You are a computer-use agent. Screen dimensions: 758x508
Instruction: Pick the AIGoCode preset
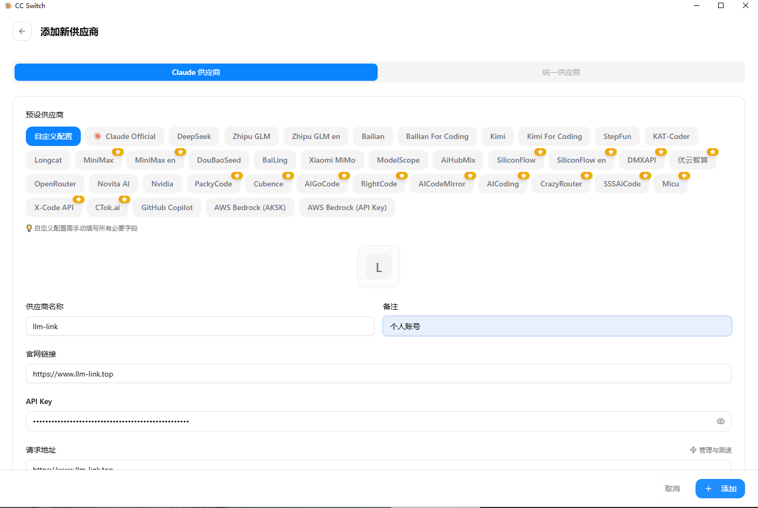(x=322, y=184)
